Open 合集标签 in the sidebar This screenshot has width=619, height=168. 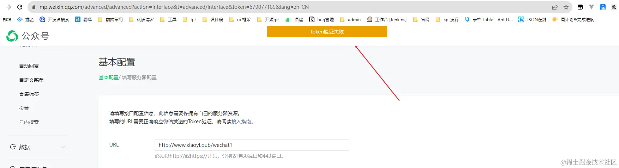29,94
